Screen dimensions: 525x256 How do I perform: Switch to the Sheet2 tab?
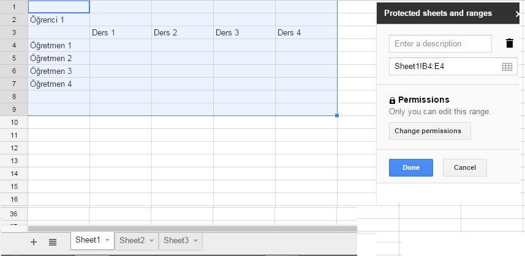132,240
